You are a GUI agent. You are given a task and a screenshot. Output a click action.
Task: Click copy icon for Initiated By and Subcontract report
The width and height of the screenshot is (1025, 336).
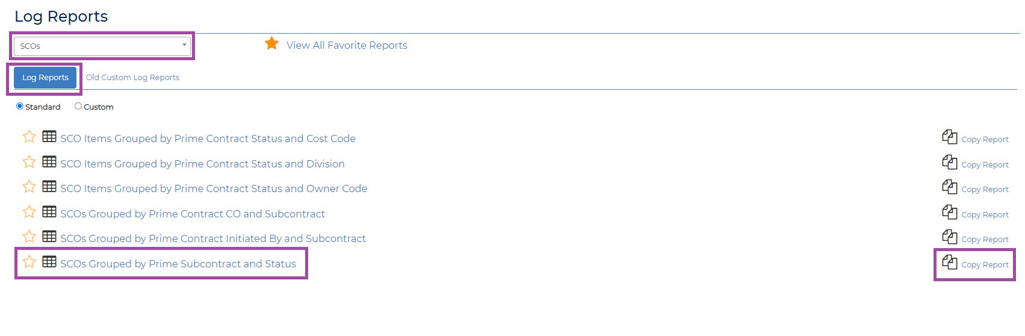(x=950, y=237)
